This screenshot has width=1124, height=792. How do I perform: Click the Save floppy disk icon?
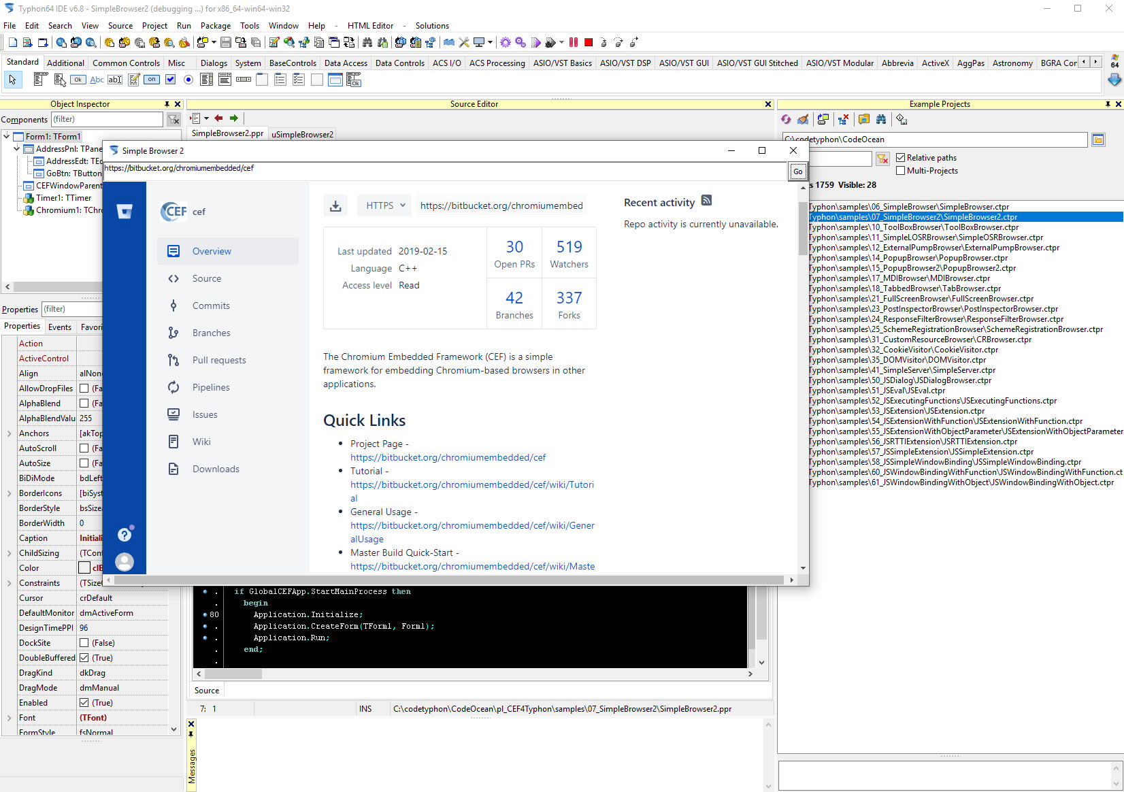[226, 42]
